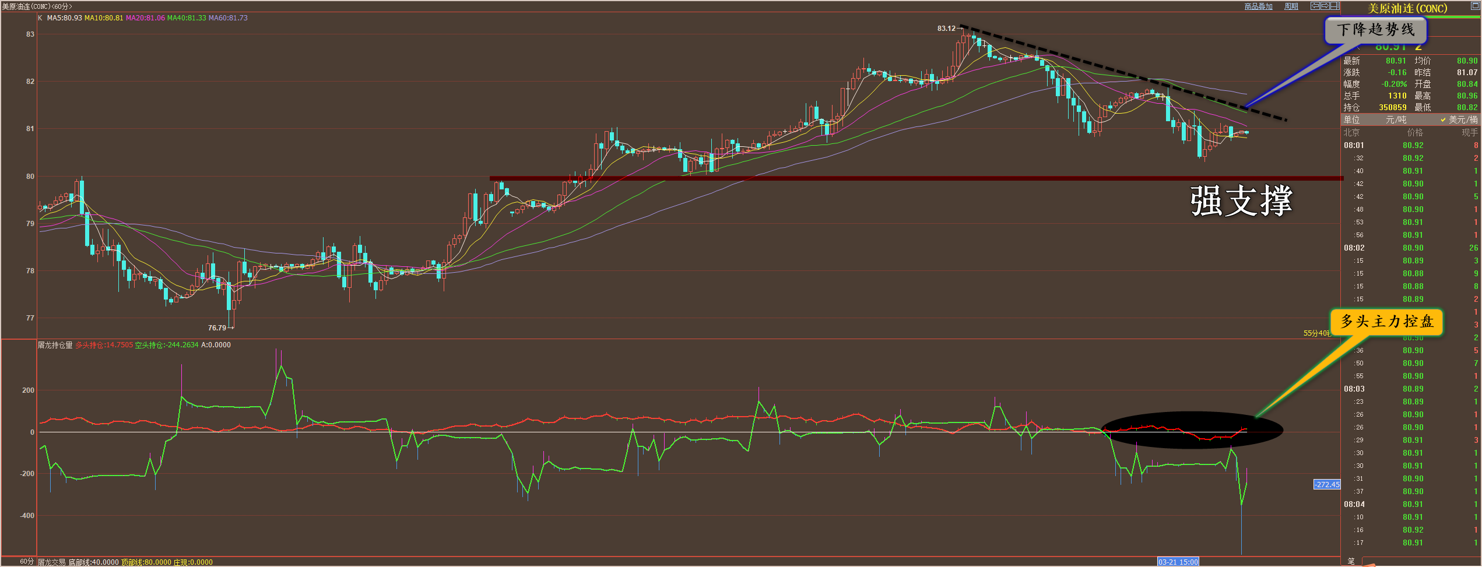Click the 空头持仓:-244.2634 readout
This screenshot has width=1482, height=567.
coord(167,345)
